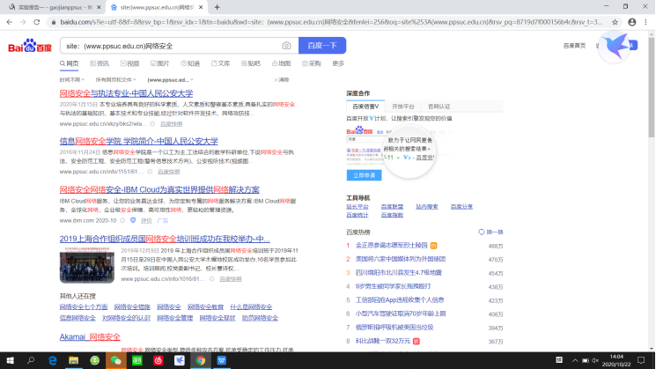The height and width of the screenshot is (369, 656).
Task: Open the action center notification icon
Action: 641,360
